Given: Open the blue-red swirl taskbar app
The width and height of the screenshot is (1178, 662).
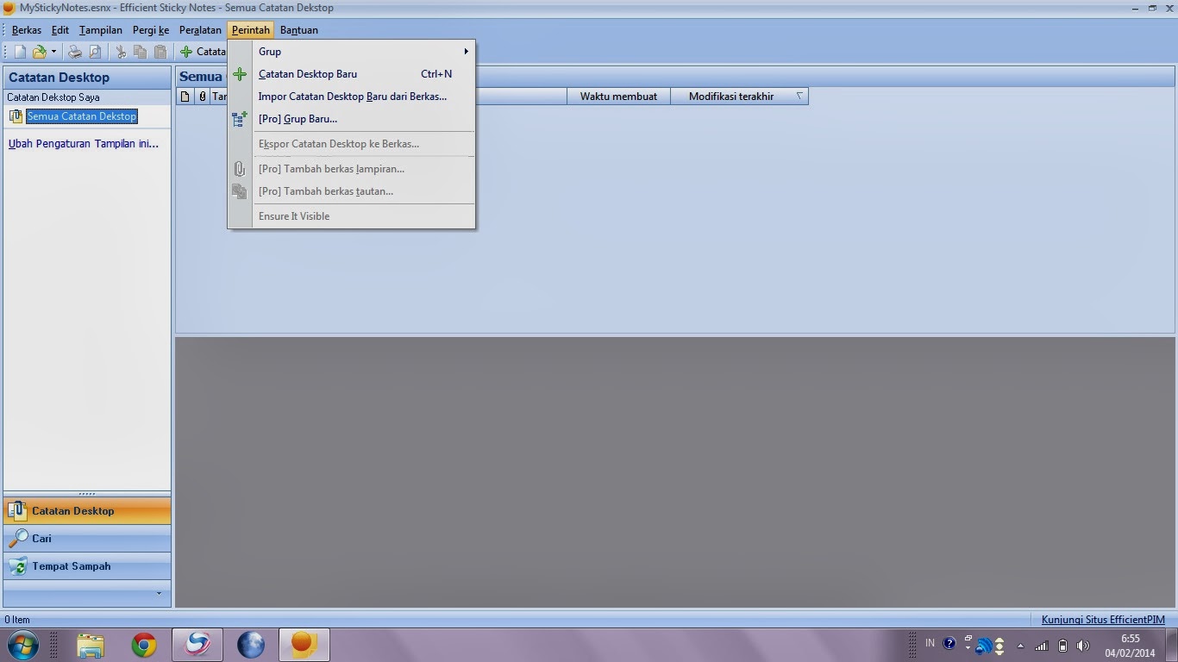Looking at the screenshot, I should (197, 645).
